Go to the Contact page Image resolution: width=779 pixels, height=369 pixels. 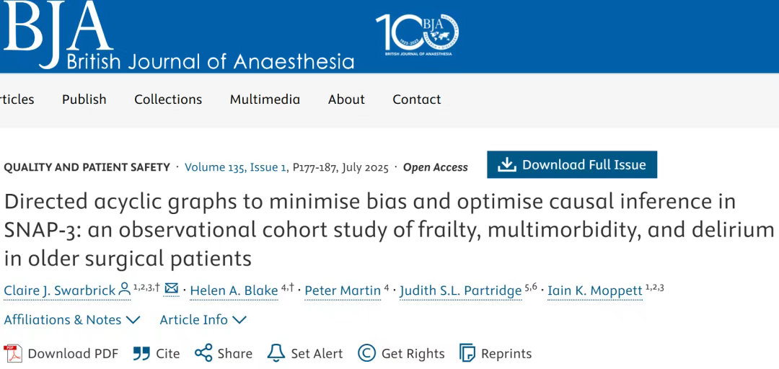coord(417,99)
